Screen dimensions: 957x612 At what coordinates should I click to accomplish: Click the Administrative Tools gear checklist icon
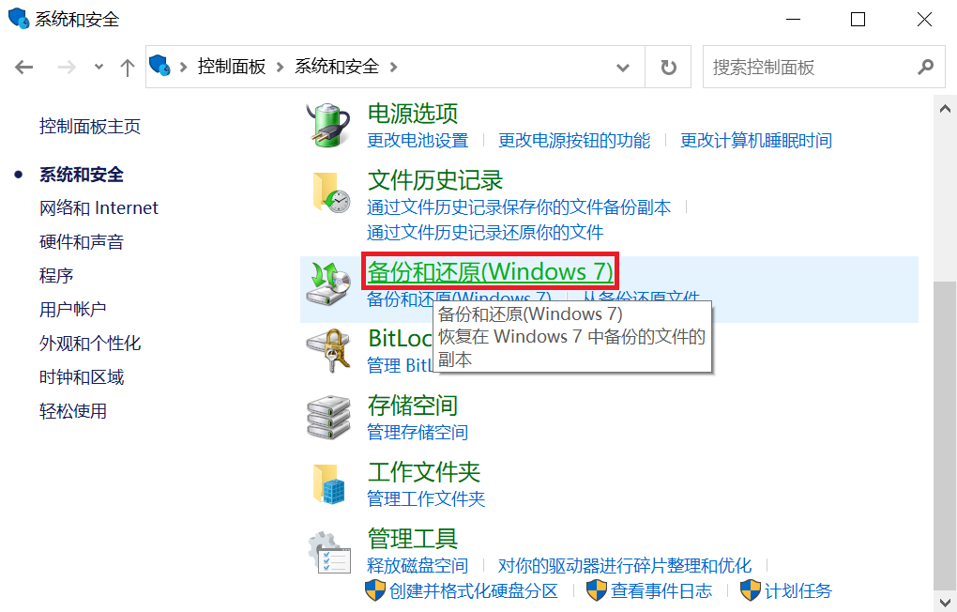[329, 552]
